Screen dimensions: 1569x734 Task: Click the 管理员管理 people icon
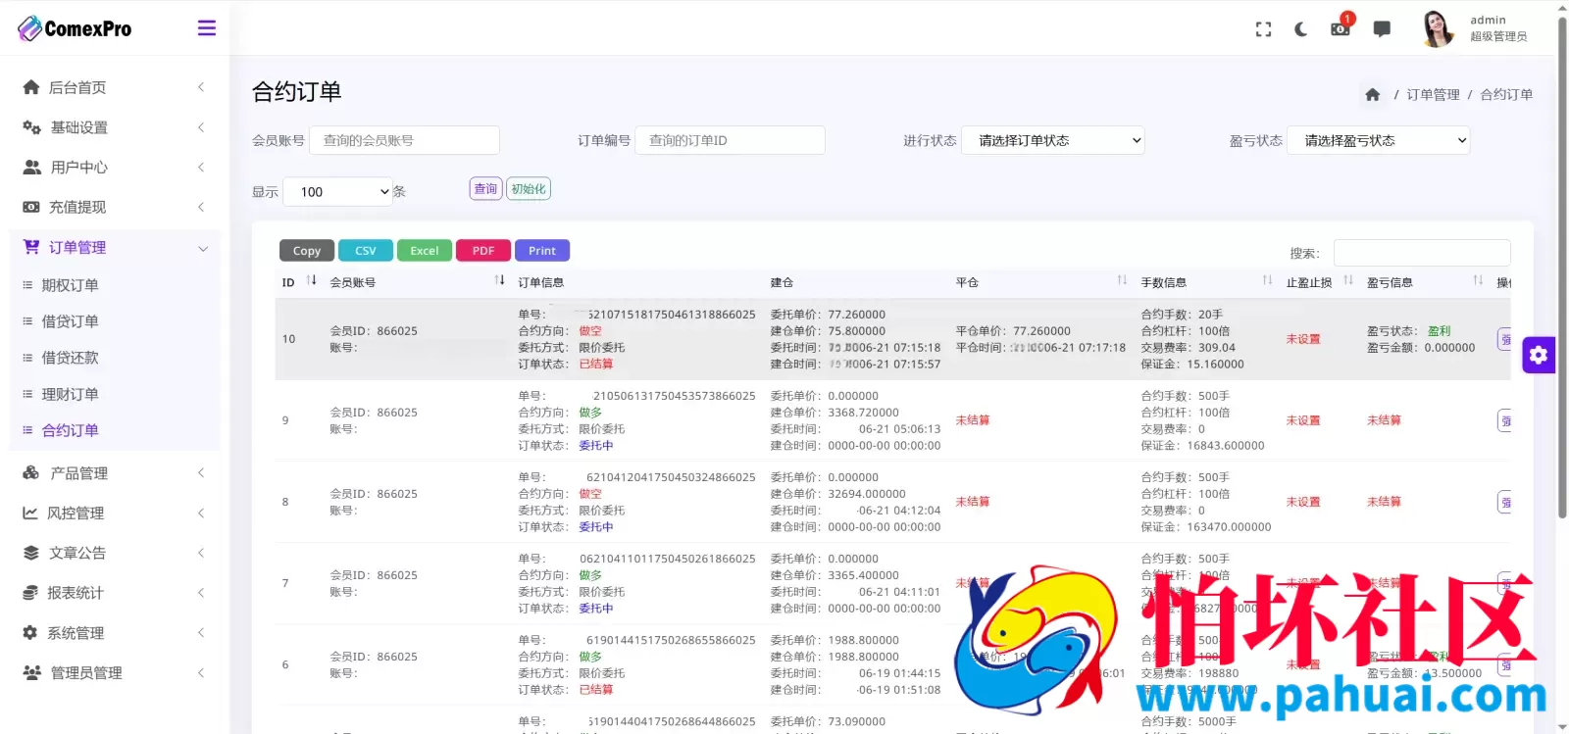[32, 673]
